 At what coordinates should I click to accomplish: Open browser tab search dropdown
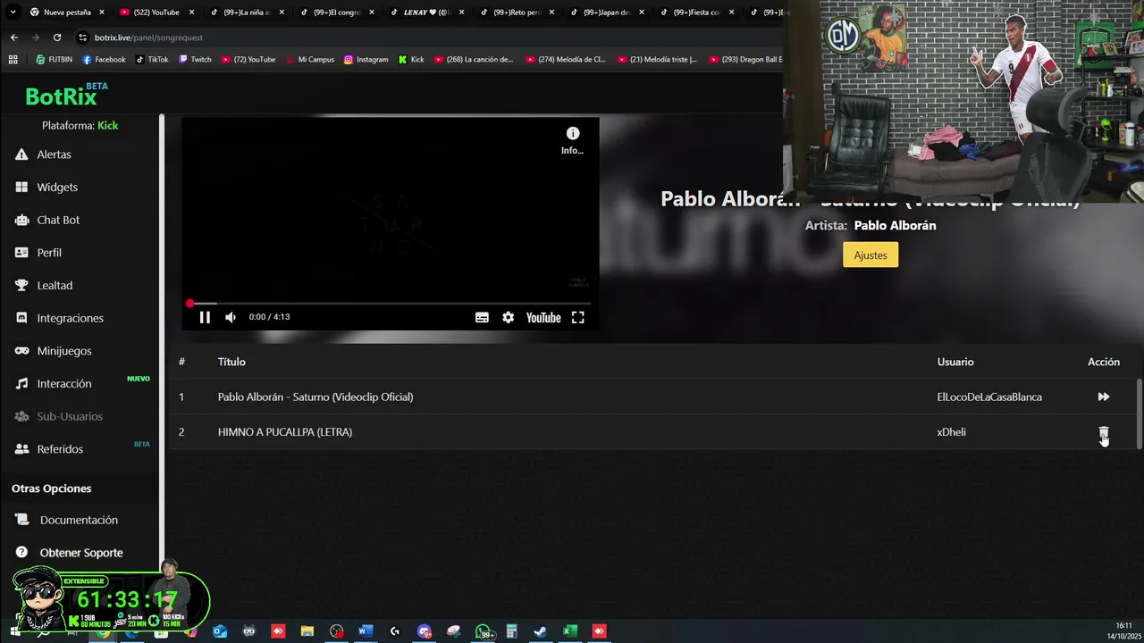pos(13,13)
